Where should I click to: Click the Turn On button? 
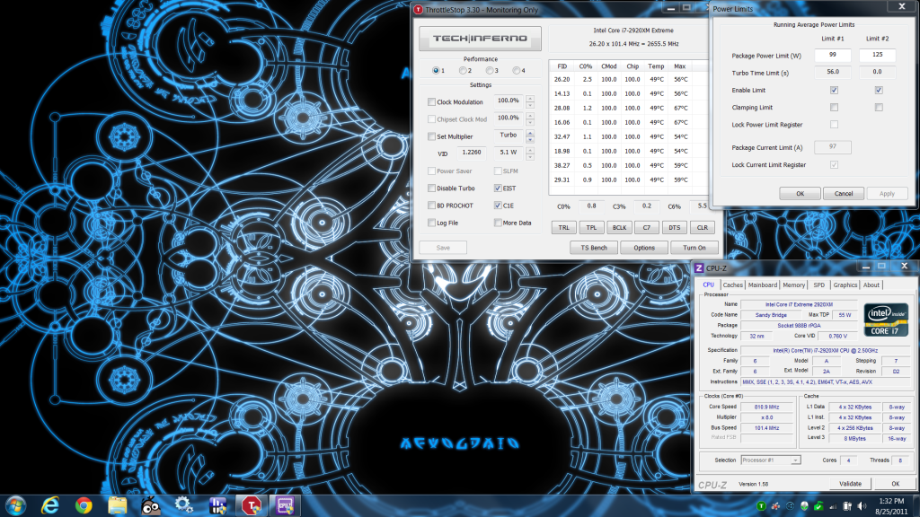(694, 248)
